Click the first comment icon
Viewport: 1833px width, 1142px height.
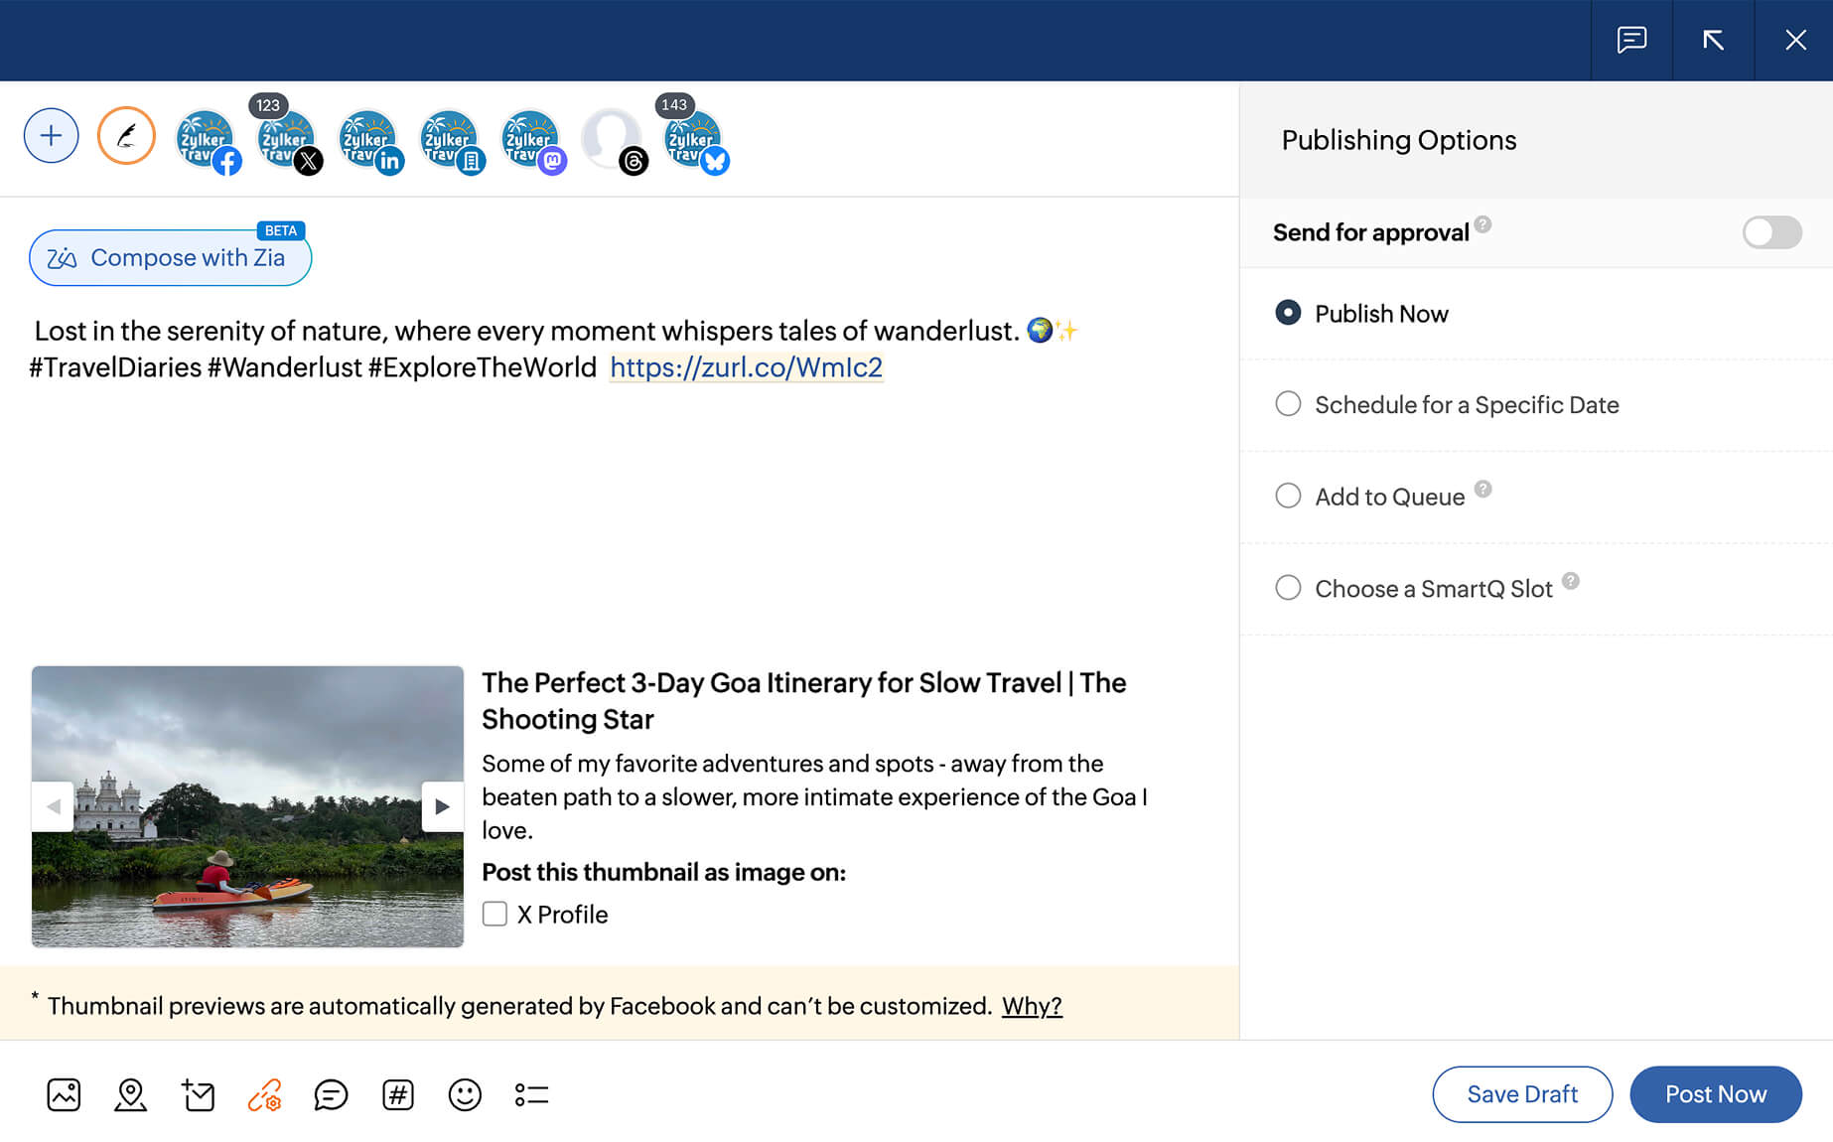point(331,1094)
